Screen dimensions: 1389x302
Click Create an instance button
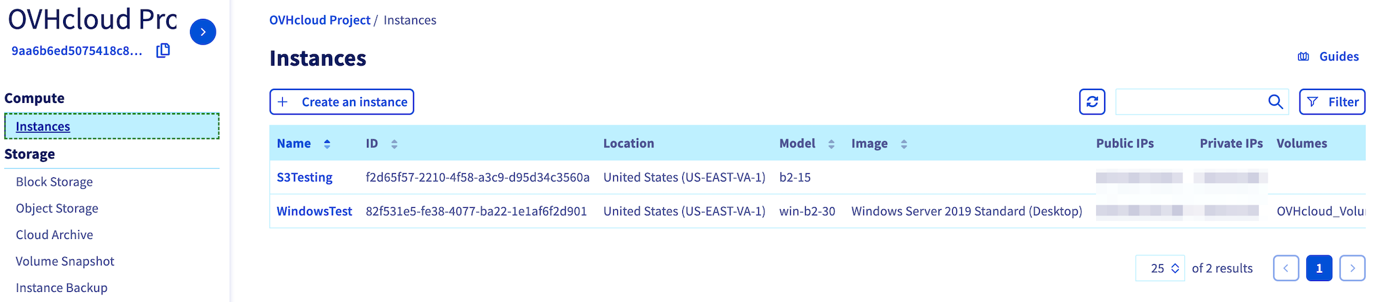coord(342,102)
